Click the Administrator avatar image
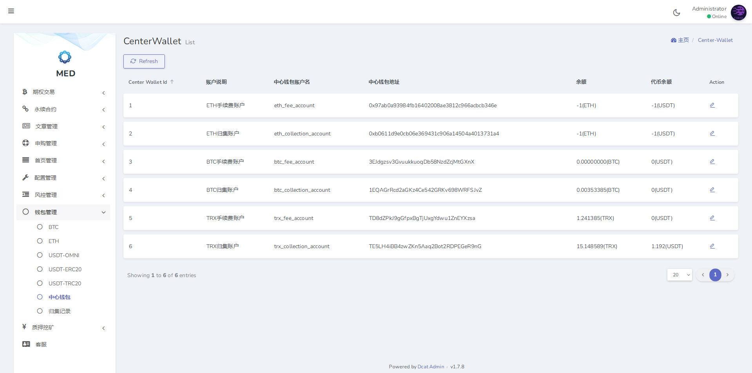 [738, 13]
